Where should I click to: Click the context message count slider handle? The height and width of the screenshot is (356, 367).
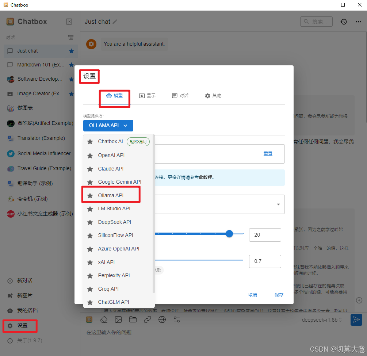tap(229, 234)
